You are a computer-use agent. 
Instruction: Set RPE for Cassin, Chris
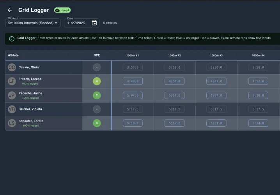pos(97,67)
